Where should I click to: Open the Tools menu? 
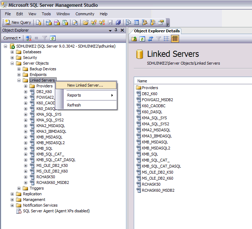[46, 14]
